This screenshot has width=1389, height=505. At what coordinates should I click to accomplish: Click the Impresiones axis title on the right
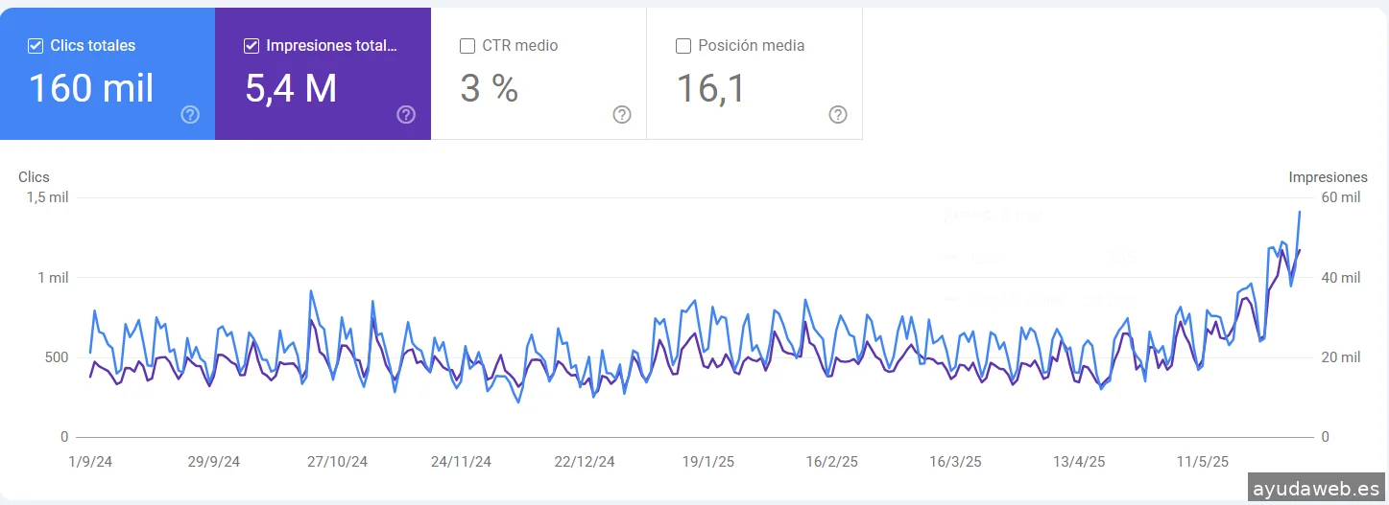pyautogui.click(x=1328, y=177)
